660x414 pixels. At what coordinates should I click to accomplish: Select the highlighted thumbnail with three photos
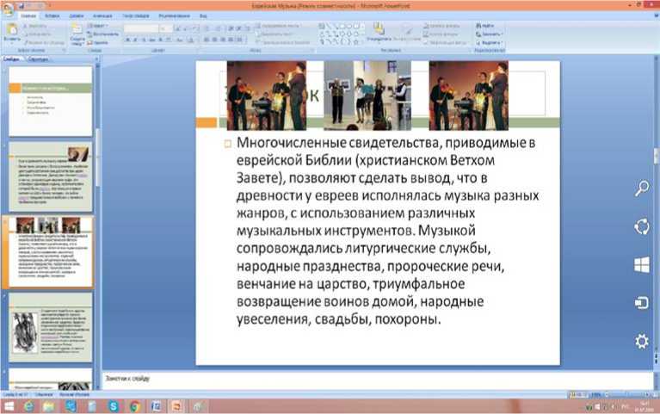(x=51, y=252)
